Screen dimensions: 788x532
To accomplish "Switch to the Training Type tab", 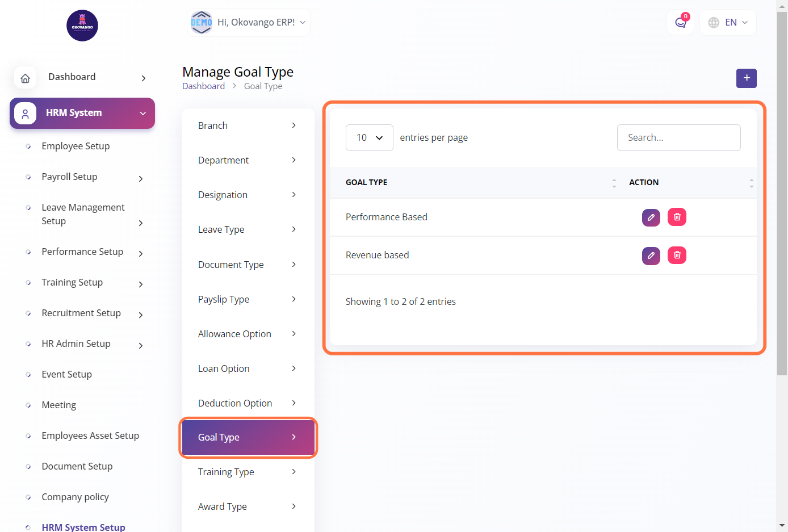I will 248,472.
